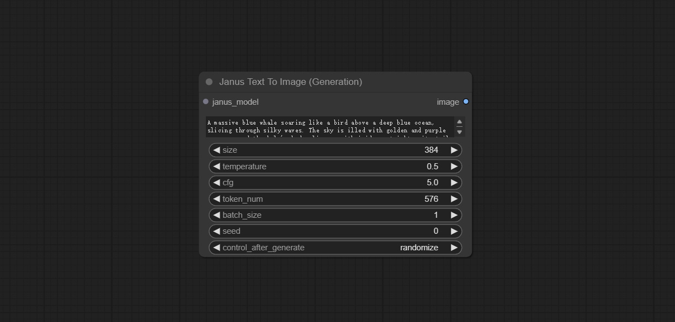Click prompt scrollbar up arrow
The height and width of the screenshot is (322, 675).
(459, 122)
